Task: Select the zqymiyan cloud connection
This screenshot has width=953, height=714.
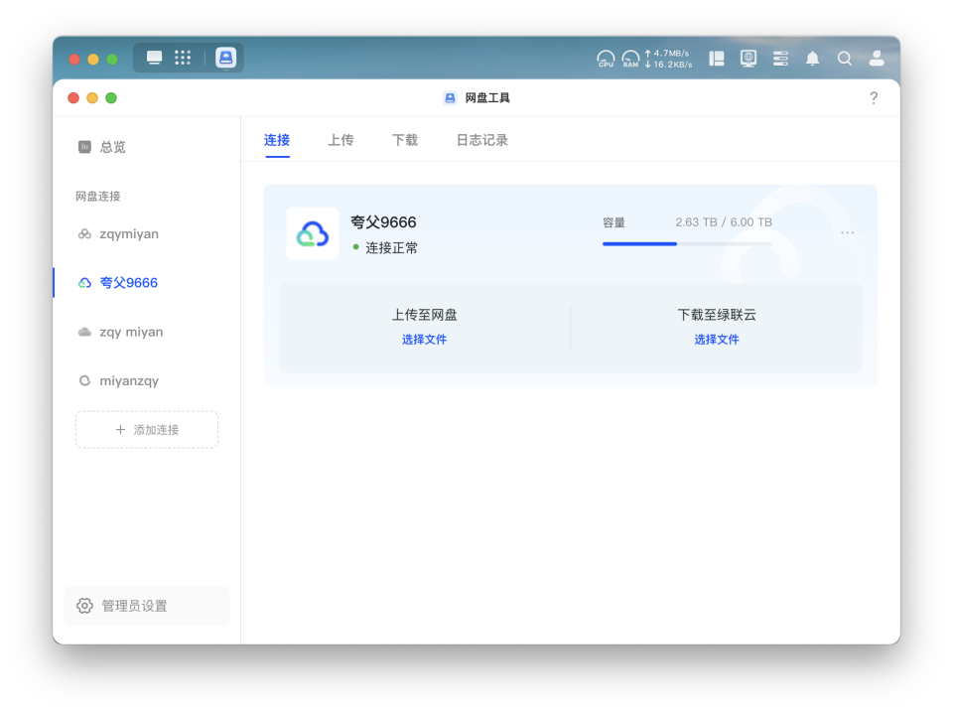Action: [147, 233]
